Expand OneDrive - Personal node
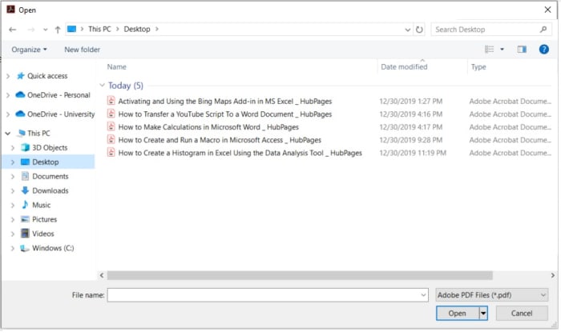The image size is (561, 336). (8, 95)
